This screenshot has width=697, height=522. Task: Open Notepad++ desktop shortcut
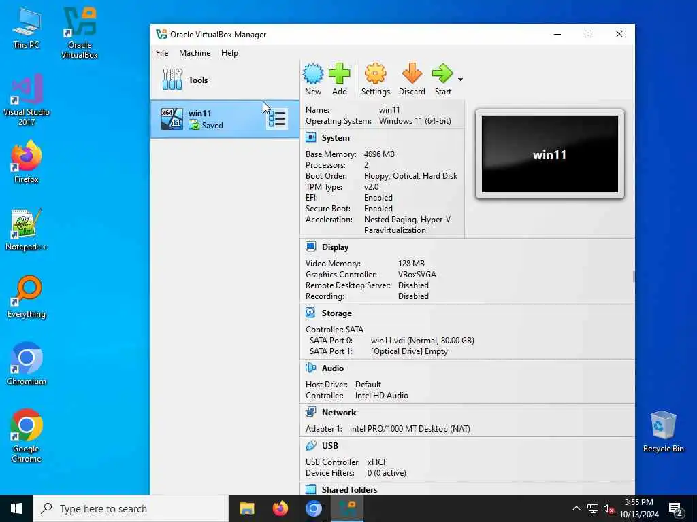click(27, 230)
